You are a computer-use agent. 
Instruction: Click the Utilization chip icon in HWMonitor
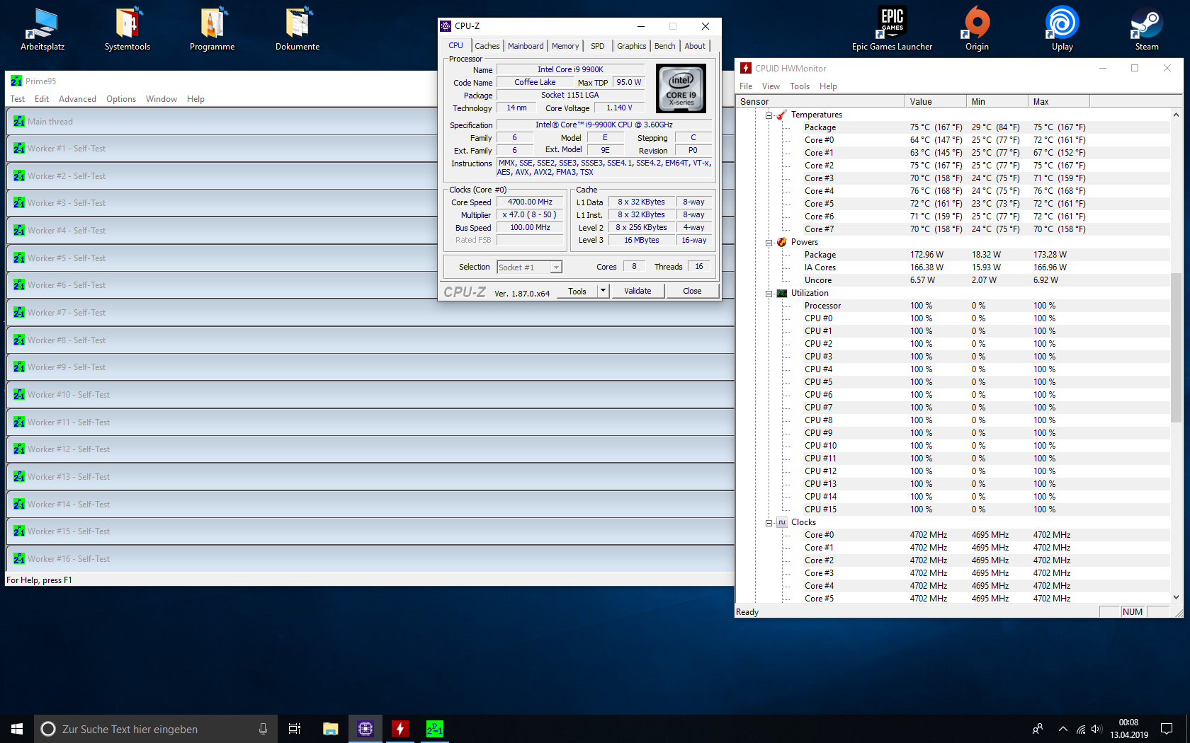[x=782, y=293]
